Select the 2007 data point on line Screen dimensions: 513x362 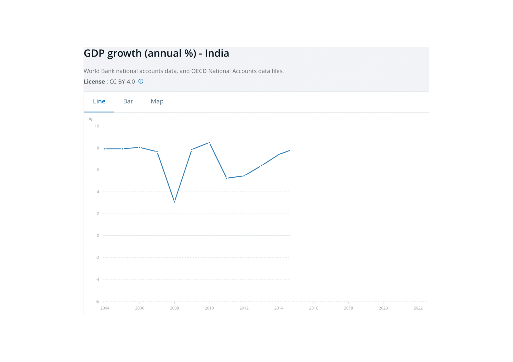point(157,152)
